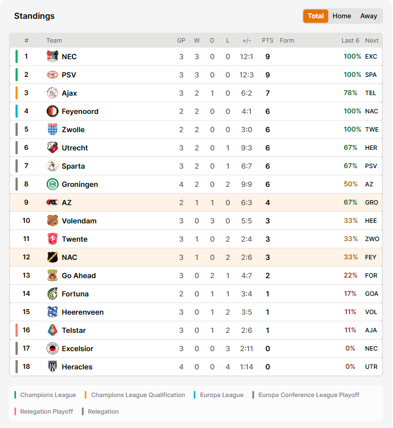Click the PSV club logo
The width and height of the screenshot is (393, 428).
(x=52, y=75)
